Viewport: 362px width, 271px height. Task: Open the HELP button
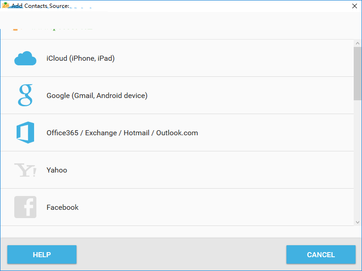coord(42,254)
